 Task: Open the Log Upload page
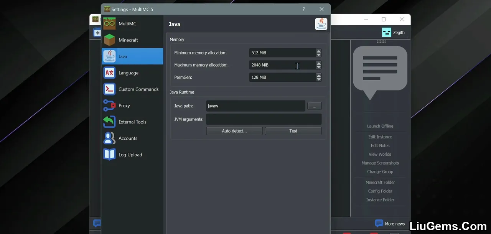click(x=132, y=155)
